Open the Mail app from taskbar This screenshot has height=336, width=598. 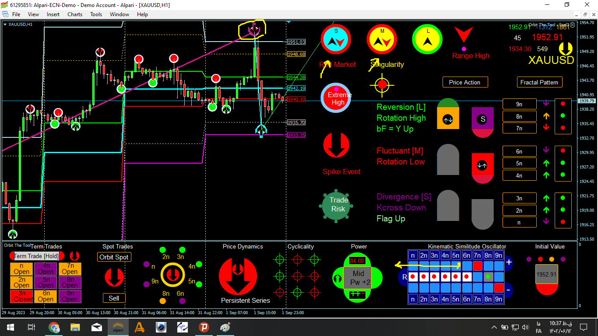(x=97, y=327)
